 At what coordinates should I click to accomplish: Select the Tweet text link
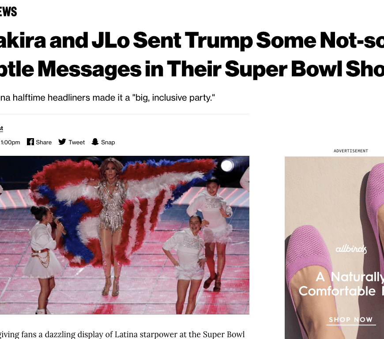(x=77, y=142)
